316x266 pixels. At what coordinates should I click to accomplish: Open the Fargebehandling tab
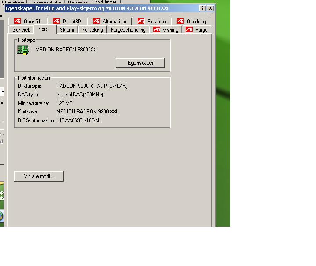(x=128, y=30)
